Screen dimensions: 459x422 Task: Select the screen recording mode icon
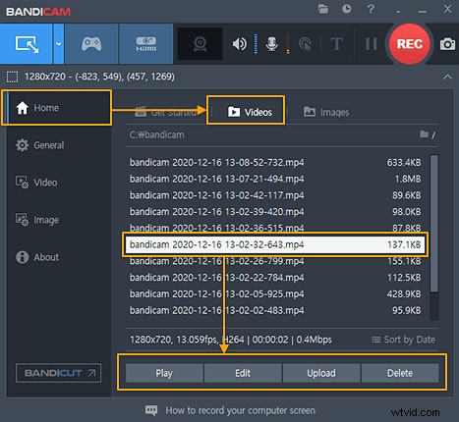click(27, 44)
